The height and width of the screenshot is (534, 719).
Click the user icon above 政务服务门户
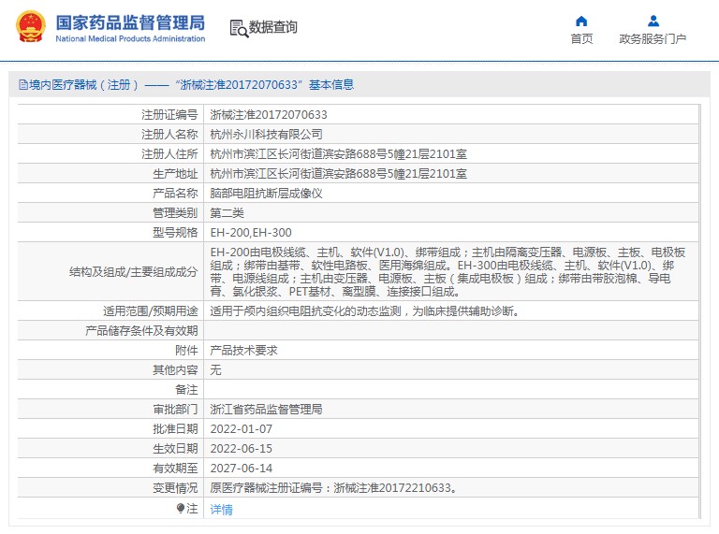pyautogui.click(x=653, y=22)
